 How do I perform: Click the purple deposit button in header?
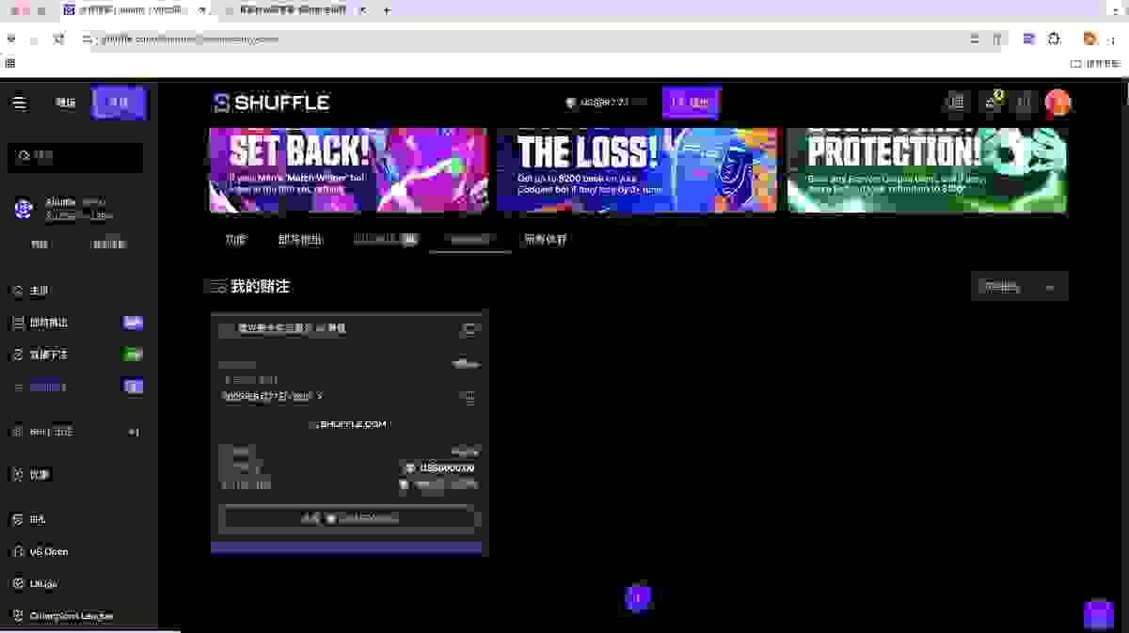[692, 103]
